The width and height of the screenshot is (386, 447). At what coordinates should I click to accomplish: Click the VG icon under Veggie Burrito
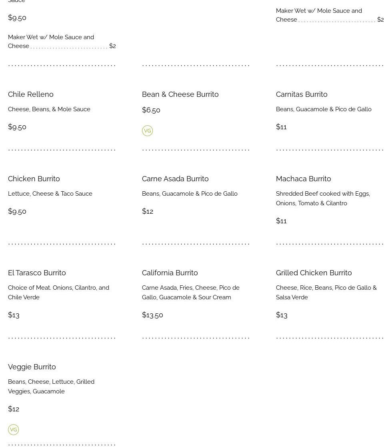(x=13, y=430)
